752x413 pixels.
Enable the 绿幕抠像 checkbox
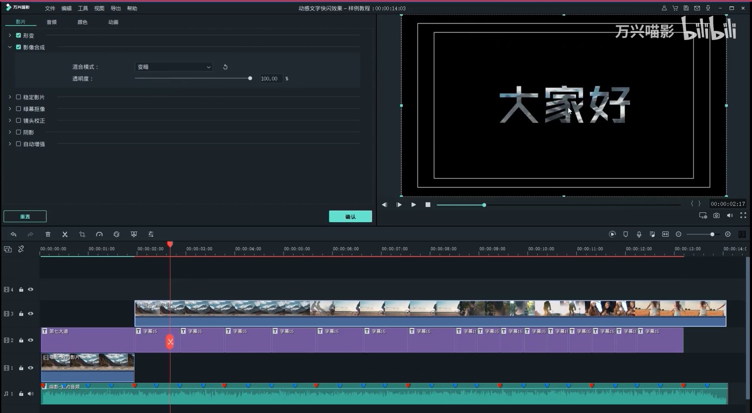(x=18, y=109)
